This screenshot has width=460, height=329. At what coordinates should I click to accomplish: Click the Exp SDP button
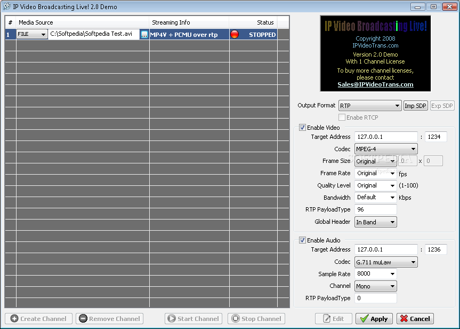tap(442, 106)
